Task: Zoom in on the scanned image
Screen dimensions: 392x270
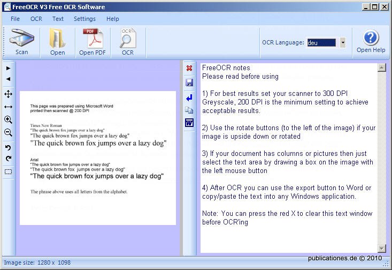Action: (x=8, y=119)
